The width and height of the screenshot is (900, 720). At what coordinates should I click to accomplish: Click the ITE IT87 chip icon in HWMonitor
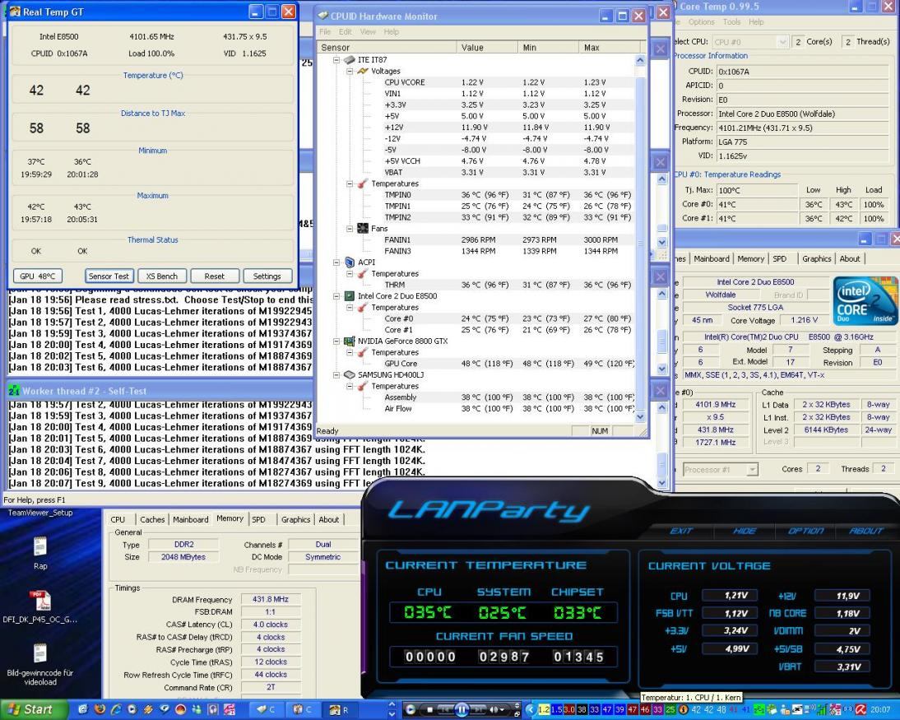click(349, 60)
